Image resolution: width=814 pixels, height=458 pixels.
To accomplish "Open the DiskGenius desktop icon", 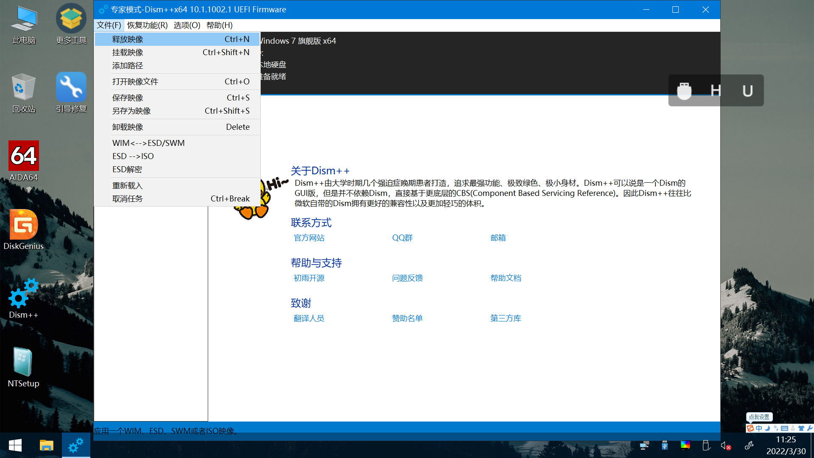I will (x=24, y=225).
